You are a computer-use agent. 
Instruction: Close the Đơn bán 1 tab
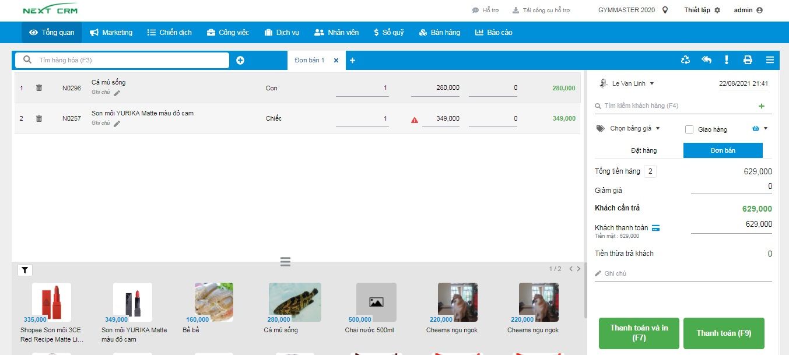coord(336,61)
